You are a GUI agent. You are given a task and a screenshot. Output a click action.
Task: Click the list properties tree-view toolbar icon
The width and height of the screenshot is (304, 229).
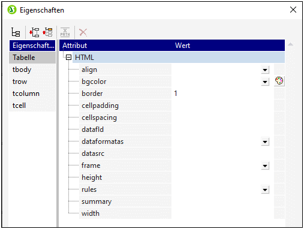[x=16, y=32]
